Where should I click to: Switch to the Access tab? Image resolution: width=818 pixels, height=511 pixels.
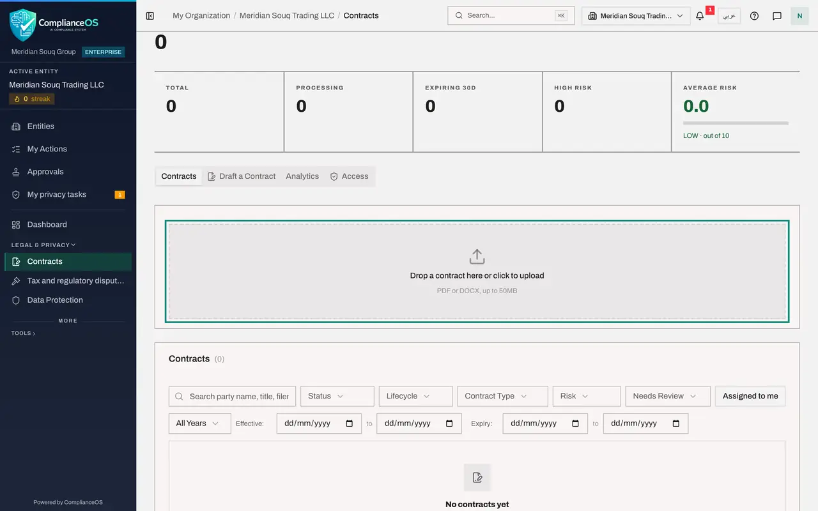click(349, 176)
